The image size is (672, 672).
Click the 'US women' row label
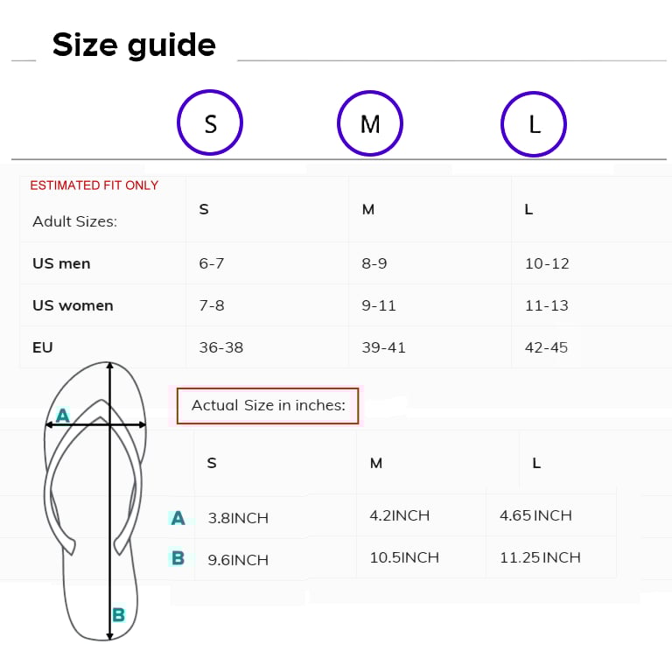pyautogui.click(x=73, y=305)
